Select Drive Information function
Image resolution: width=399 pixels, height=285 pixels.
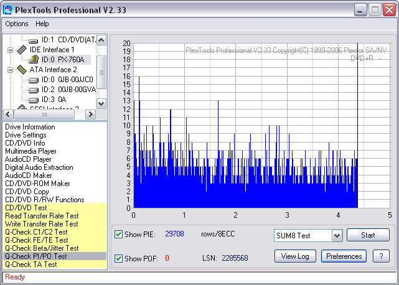pos(30,127)
